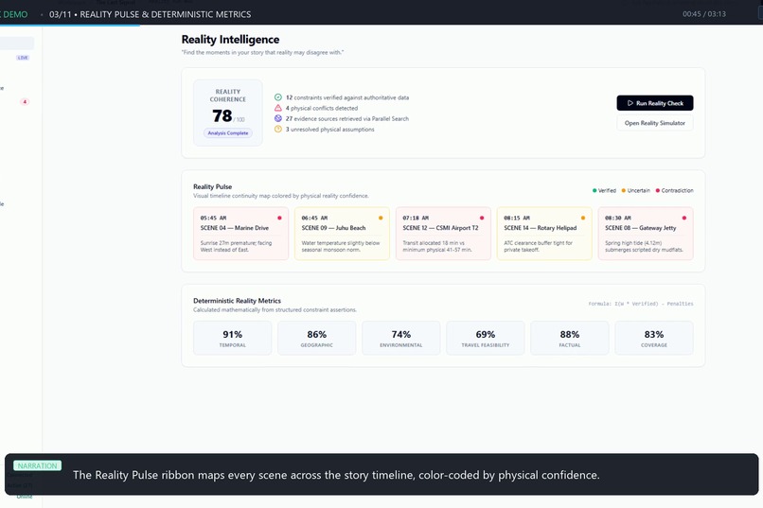This screenshot has width=763, height=508.
Task: Click the red status dot on Gateway Jetty card
Action: pyautogui.click(x=684, y=218)
